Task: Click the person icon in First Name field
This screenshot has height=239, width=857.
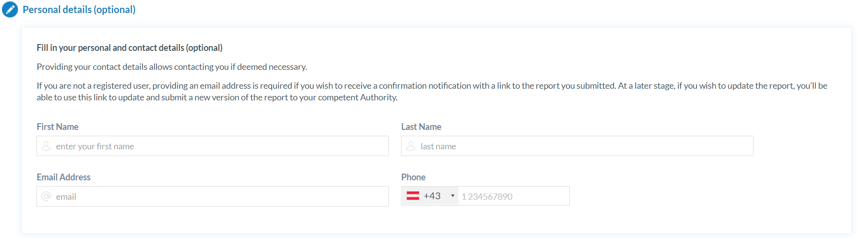Action: [46, 146]
